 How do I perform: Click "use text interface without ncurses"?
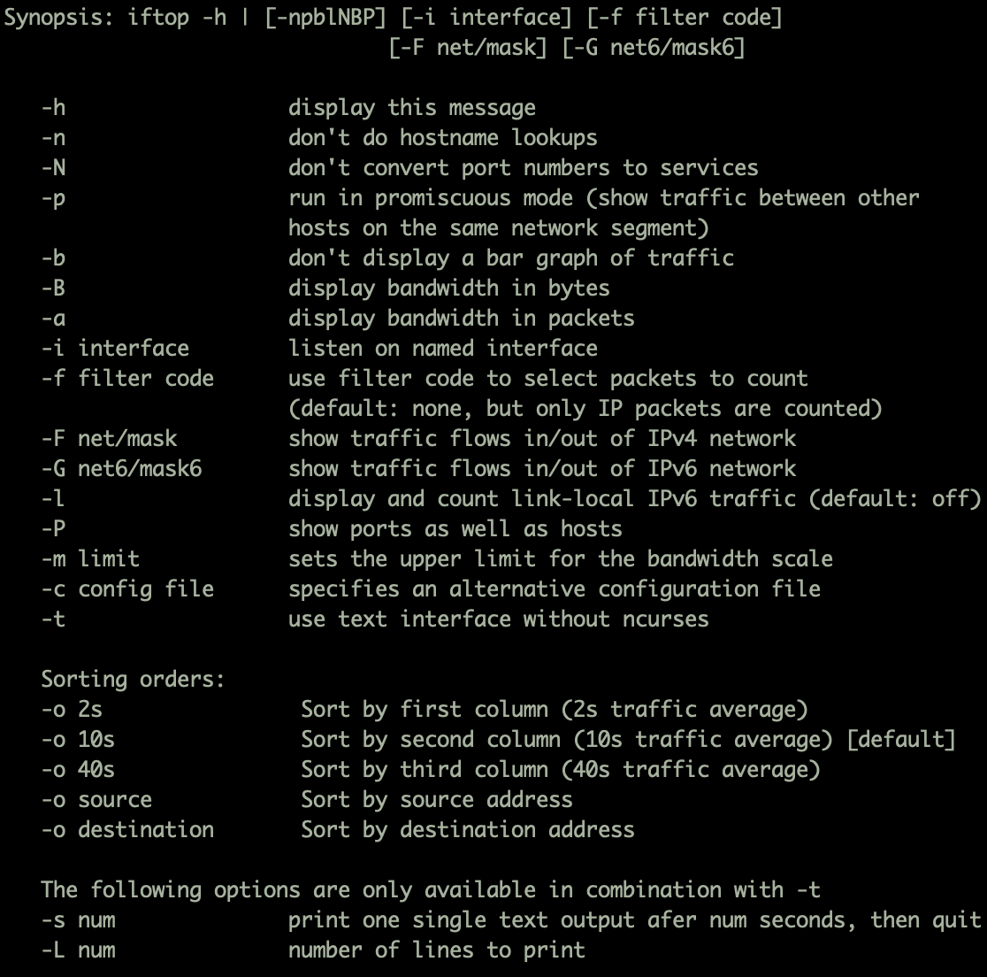[499, 619]
